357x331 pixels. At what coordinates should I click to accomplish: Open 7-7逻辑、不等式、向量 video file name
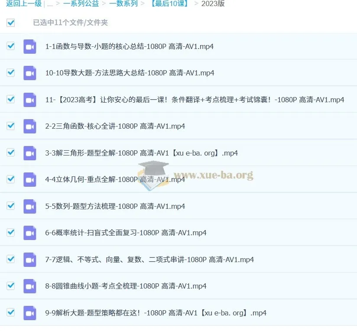pos(149,260)
